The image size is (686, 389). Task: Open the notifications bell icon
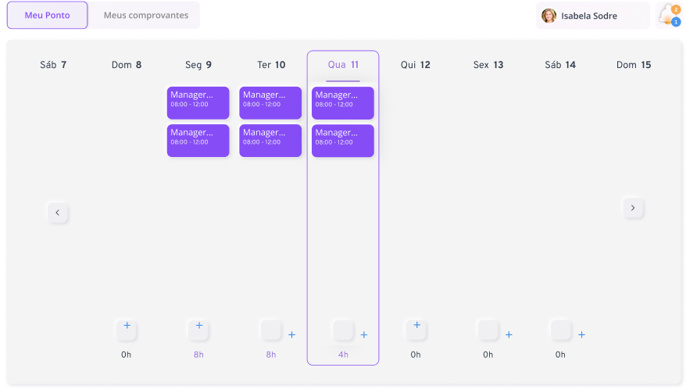[670, 16]
